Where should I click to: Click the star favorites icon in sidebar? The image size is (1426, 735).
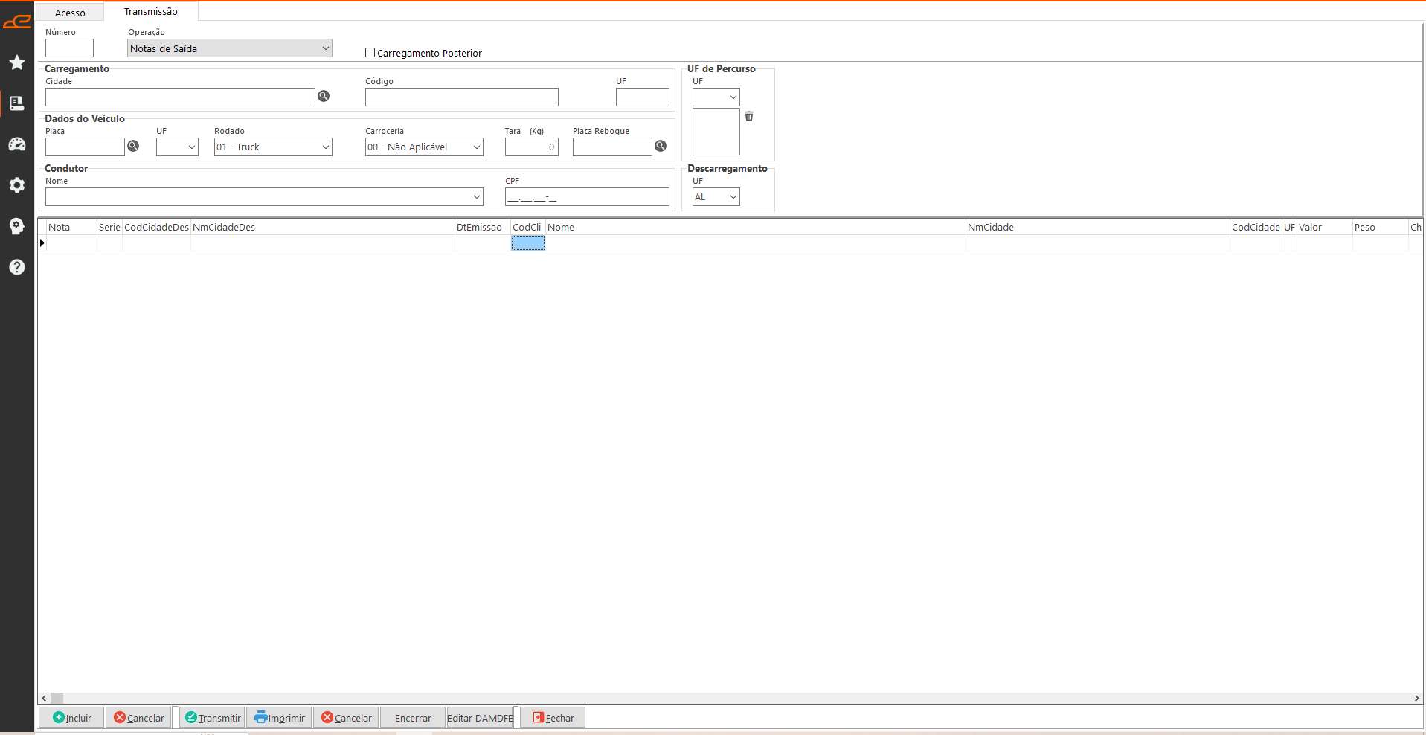click(x=16, y=62)
